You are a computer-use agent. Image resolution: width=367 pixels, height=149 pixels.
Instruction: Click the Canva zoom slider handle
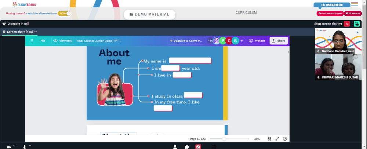tap(224, 139)
